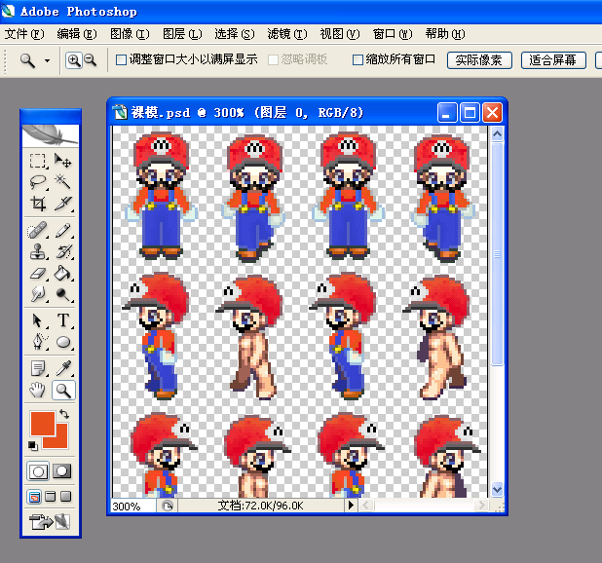Open the Zoom tool preset picker dropdown
The width and height of the screenshot is (602, 563).
tap(47, 60)
